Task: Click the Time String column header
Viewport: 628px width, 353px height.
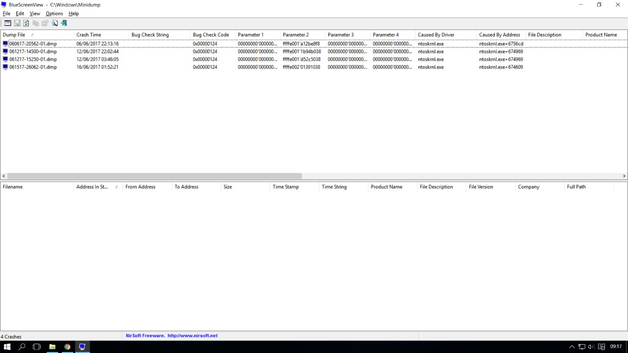Action: [343, 187]
